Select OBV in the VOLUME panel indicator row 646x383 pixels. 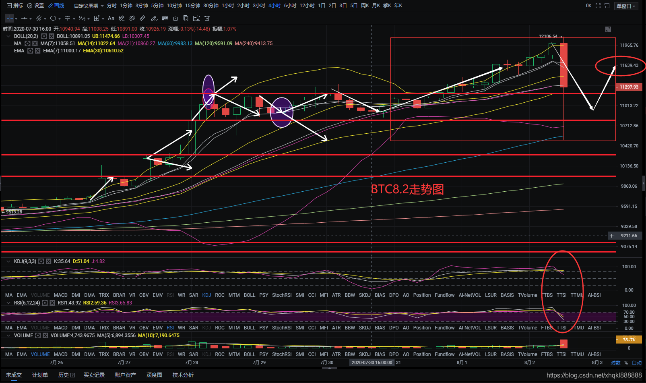[144, 354]
